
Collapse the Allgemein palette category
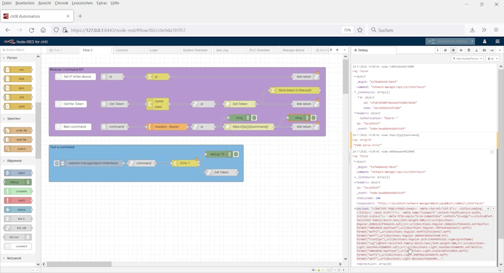tap(14, 161)
